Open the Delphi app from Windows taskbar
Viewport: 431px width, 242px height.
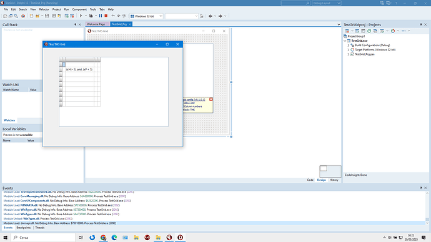pos(181,238)
